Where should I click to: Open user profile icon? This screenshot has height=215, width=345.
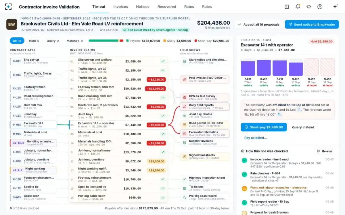320,7
